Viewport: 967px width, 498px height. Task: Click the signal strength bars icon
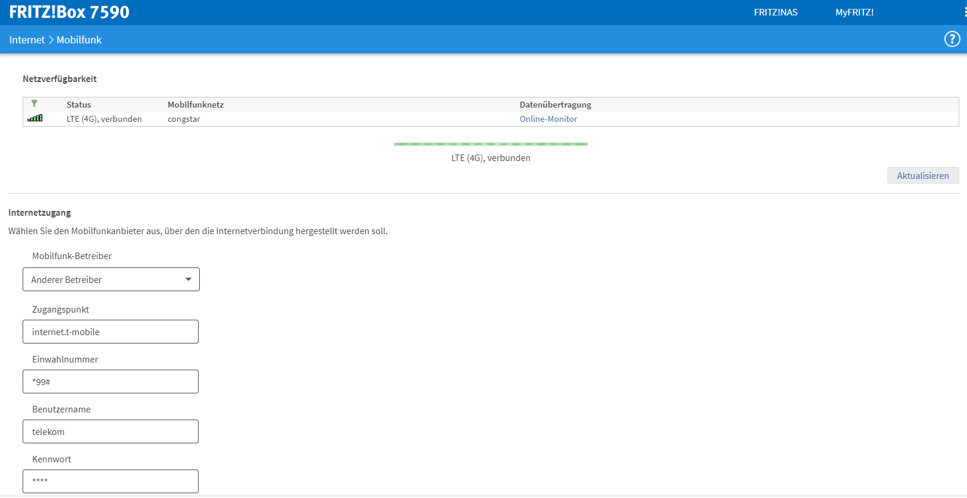tap(35, 118)
